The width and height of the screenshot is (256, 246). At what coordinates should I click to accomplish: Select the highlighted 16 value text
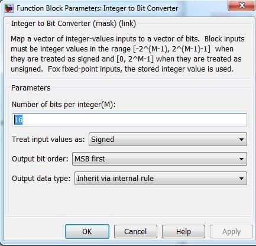[18, 119]
